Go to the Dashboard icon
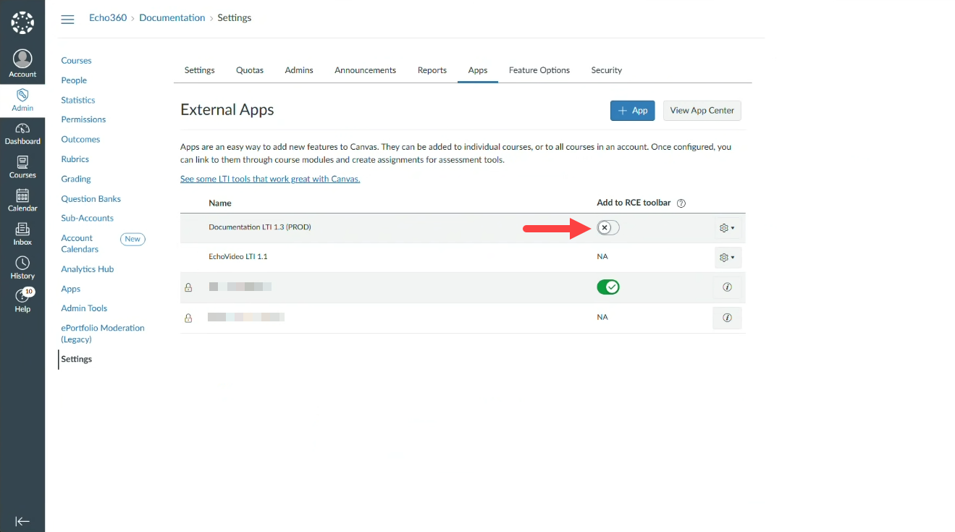The height and width of the screenshot is (532, 955). 22,134
